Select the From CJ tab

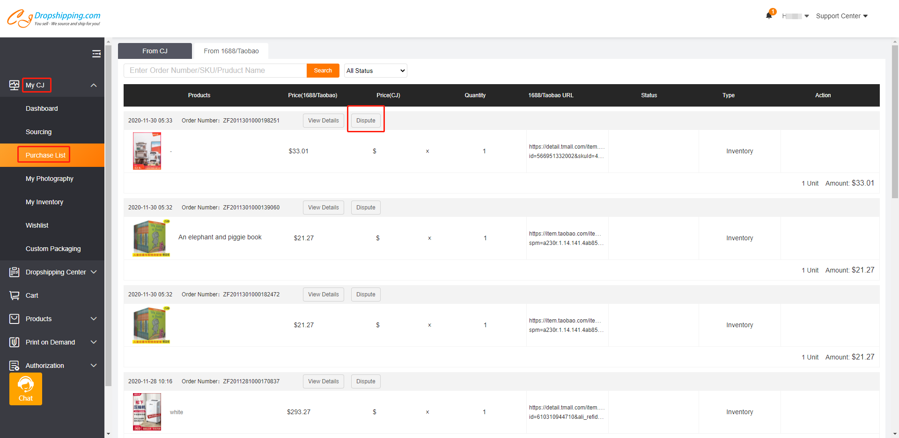tap(155, 51)
